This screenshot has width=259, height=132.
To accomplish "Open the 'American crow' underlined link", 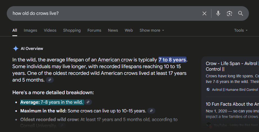I will [x=115, y=60].
